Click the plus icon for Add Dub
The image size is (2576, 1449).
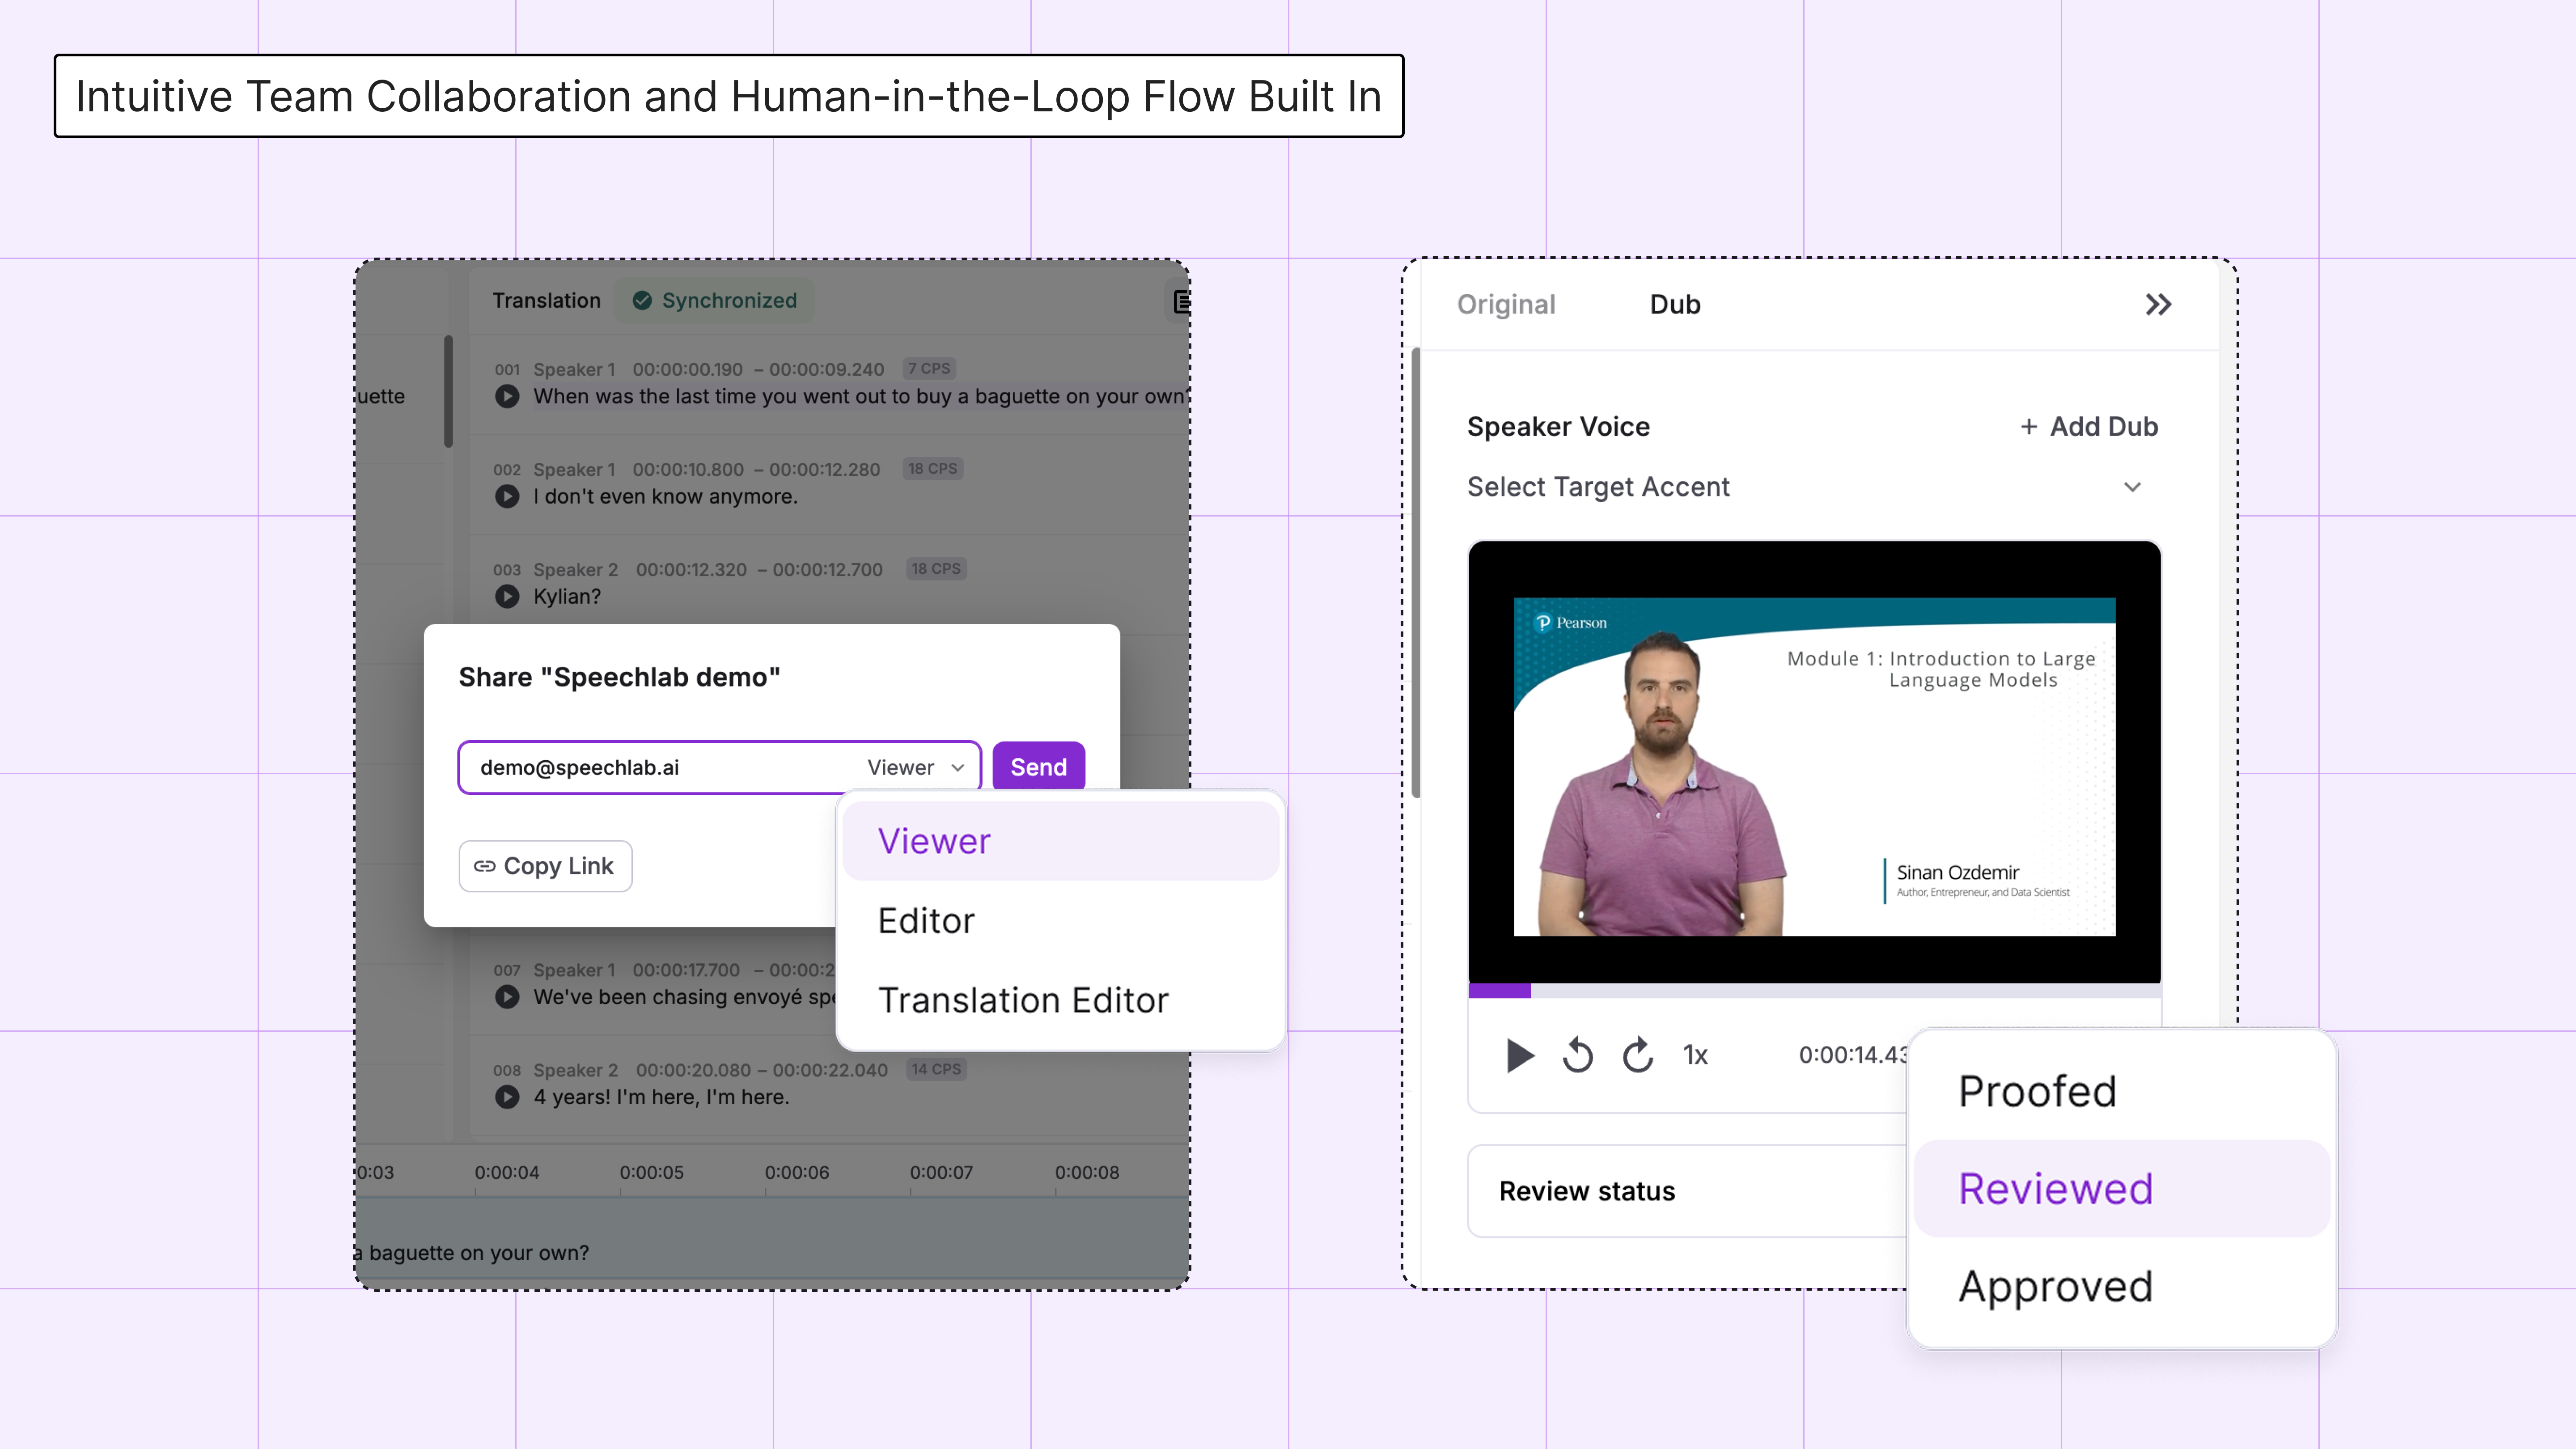coord(2028,427)
